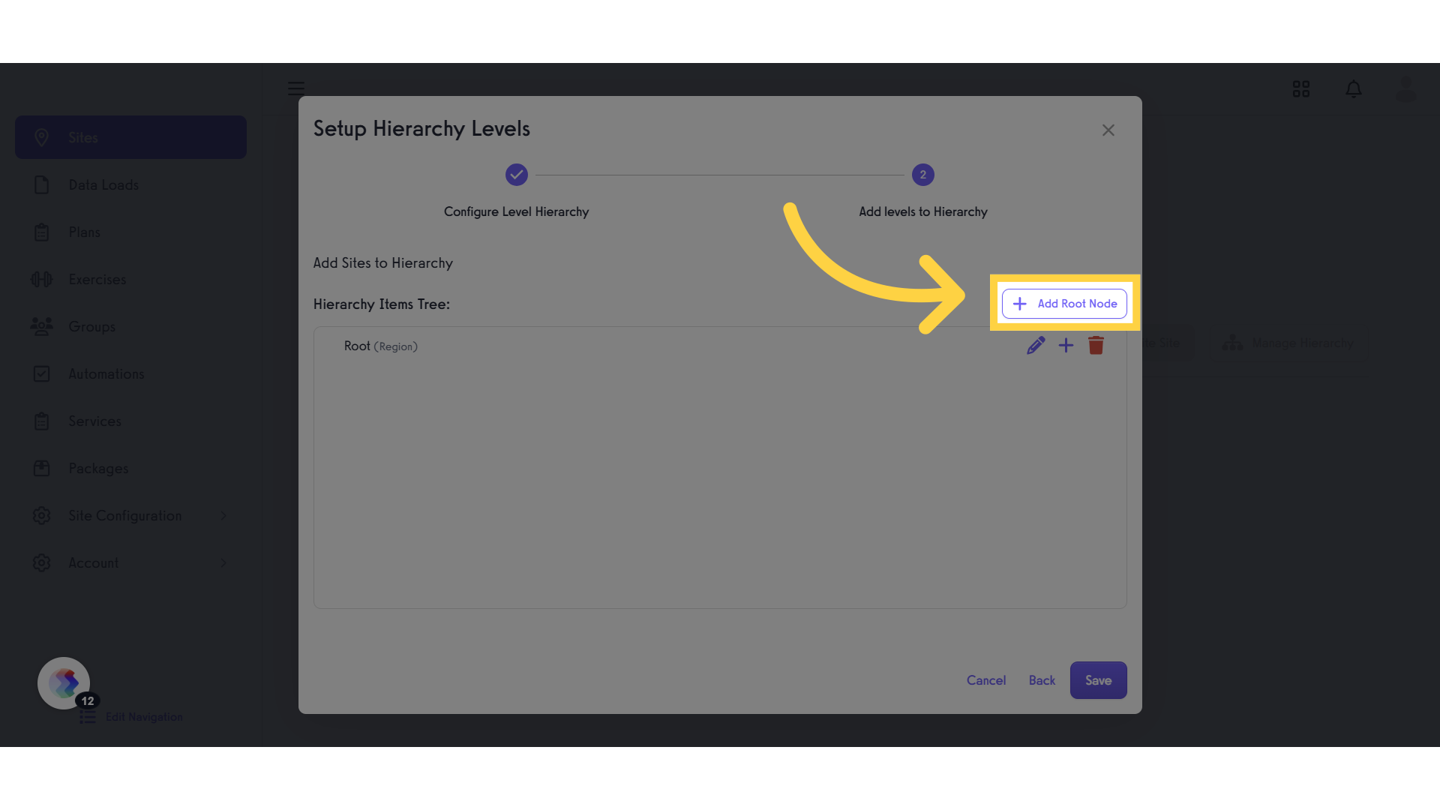Viewport: 1440px width, 810px height.
Task: Select the Groups people icon in sidebar
Action: pos(43,326)
